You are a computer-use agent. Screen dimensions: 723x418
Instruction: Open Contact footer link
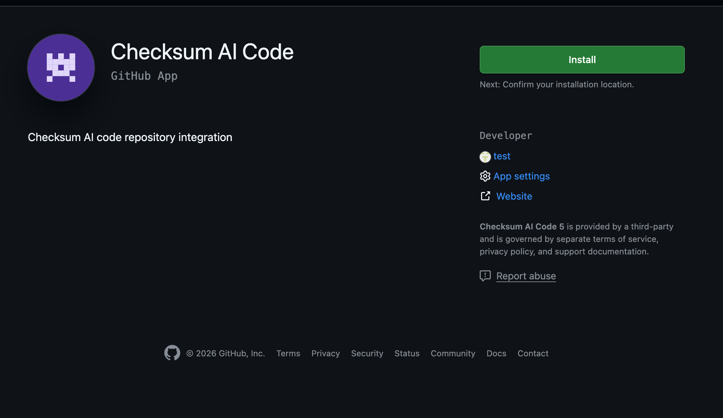533,354
